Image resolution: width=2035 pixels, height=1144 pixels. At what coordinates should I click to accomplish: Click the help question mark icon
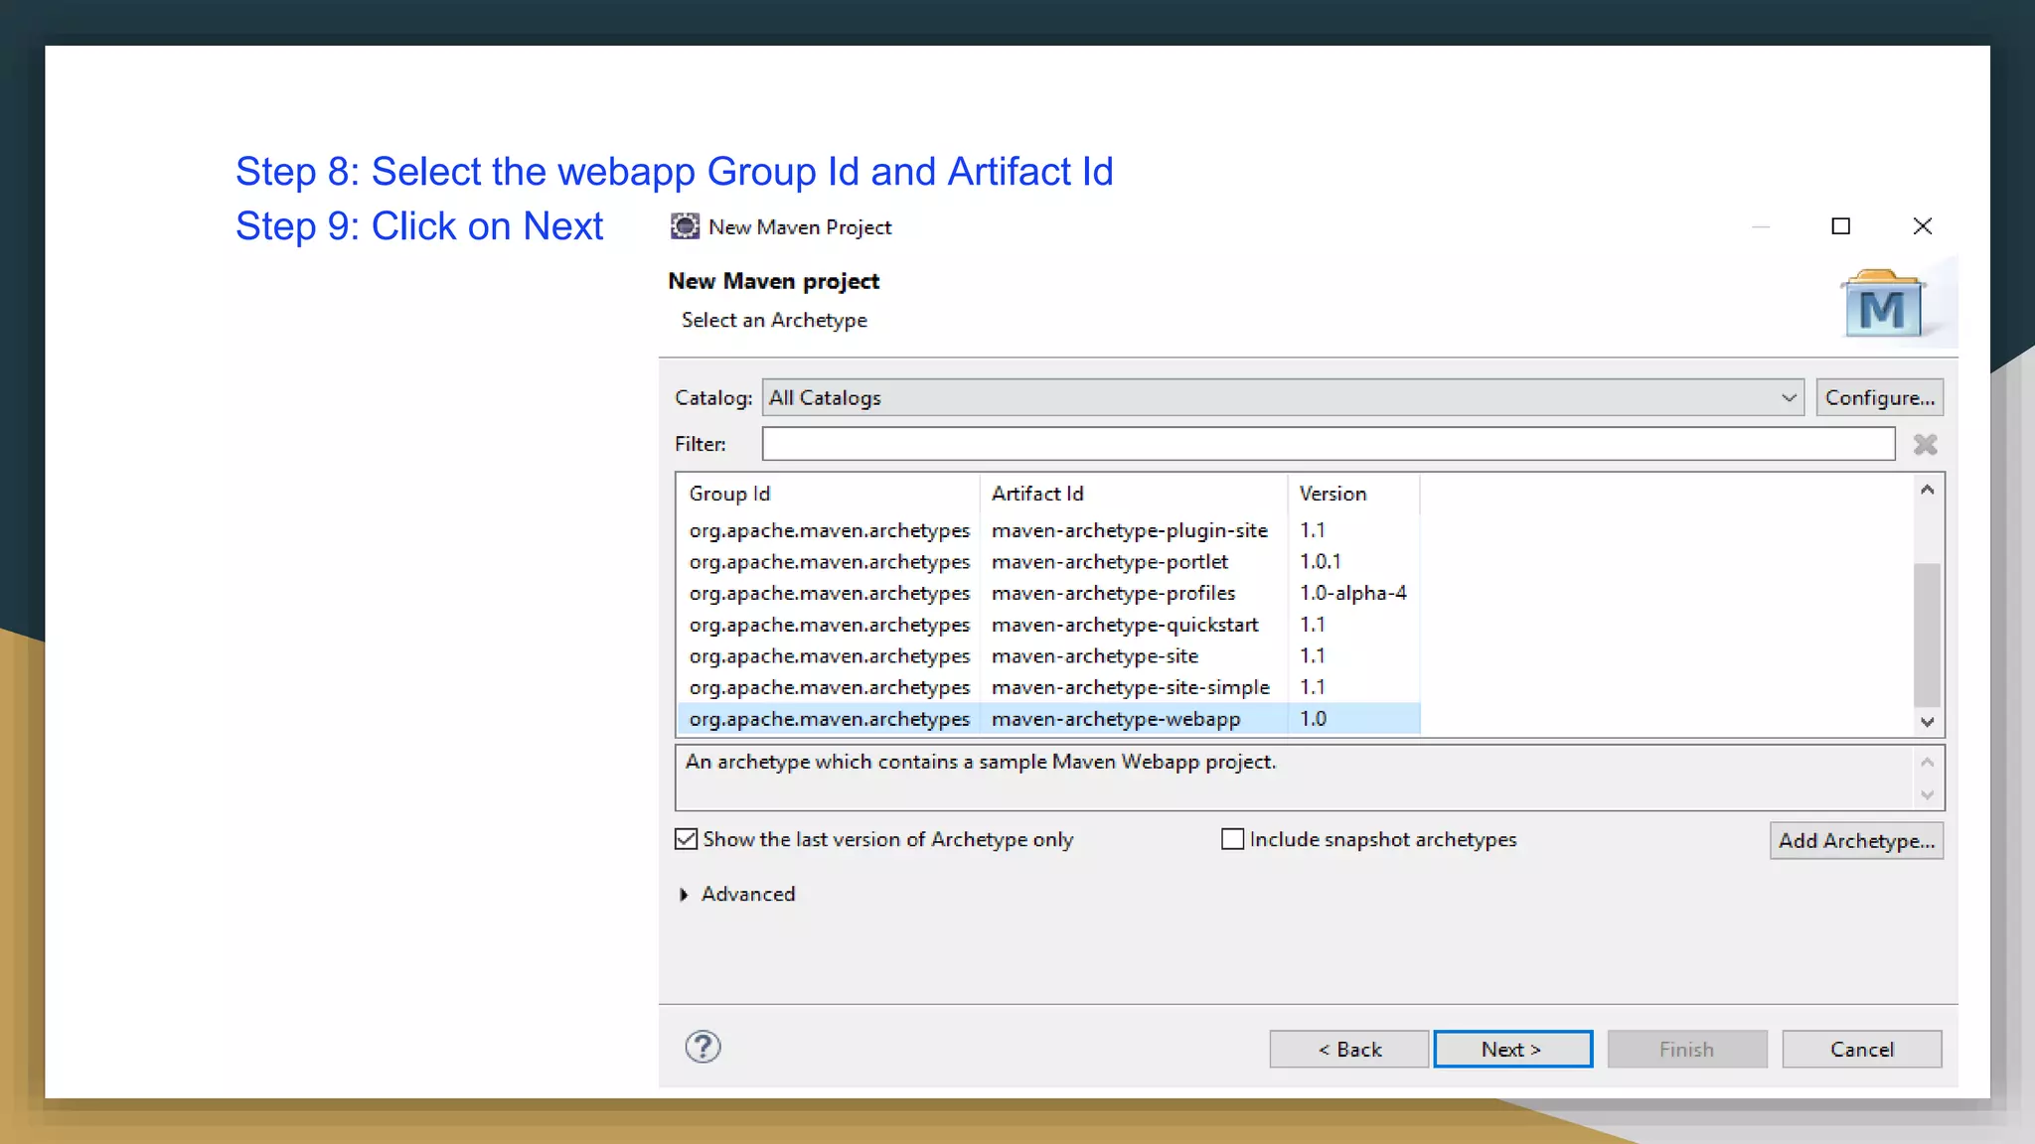pos(703,1047)
